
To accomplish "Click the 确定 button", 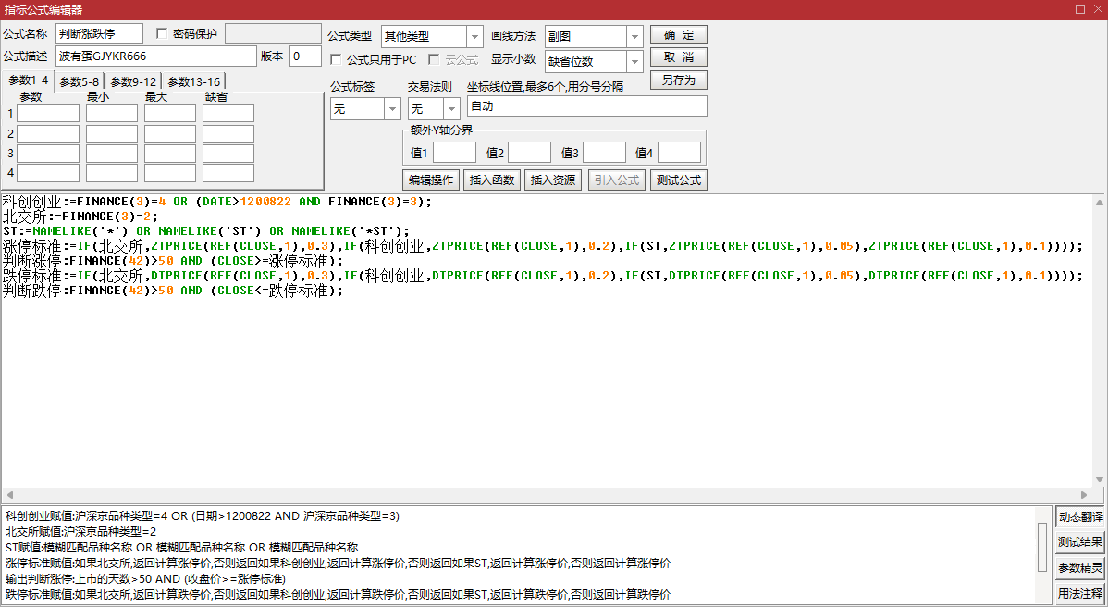I will (678, 34).
